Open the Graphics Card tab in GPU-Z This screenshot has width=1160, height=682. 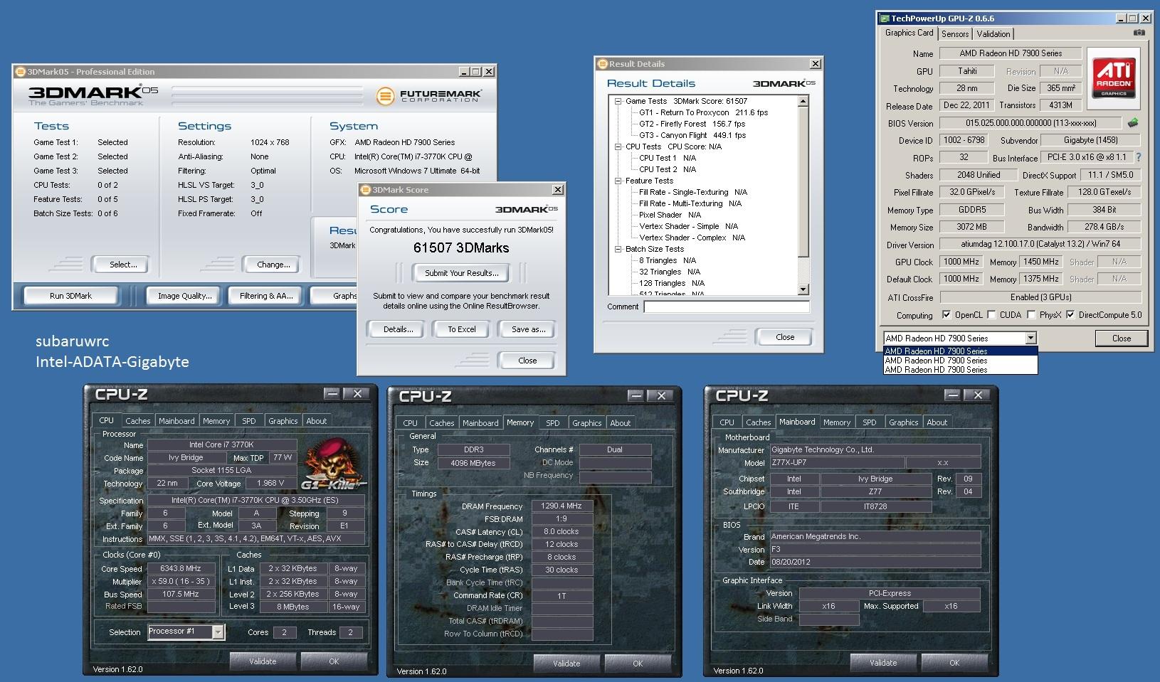point(909,33)
